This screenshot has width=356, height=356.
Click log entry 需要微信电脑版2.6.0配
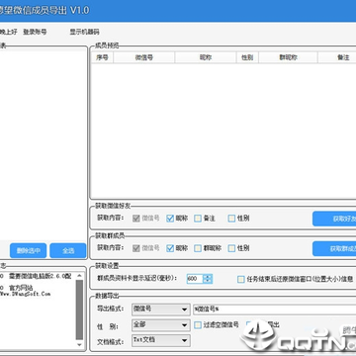pos(40,276)
